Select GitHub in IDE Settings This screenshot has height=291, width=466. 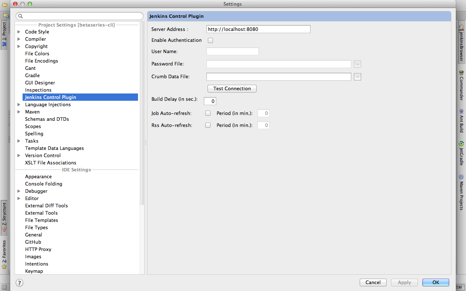point(33,242)
